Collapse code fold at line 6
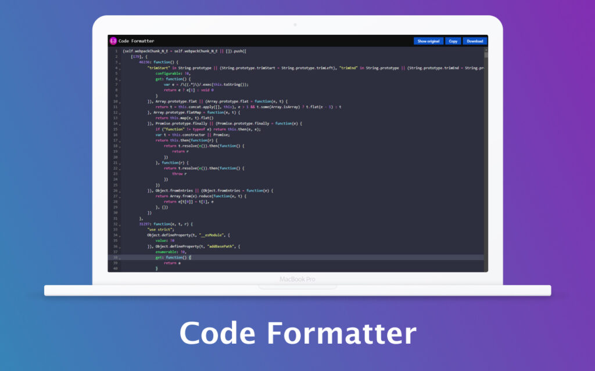Image resolution: width=595 pixels, height=371 pixels. click(120, 79)
